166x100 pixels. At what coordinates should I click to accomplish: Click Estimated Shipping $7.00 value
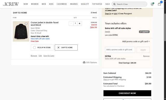pos(149,77)
